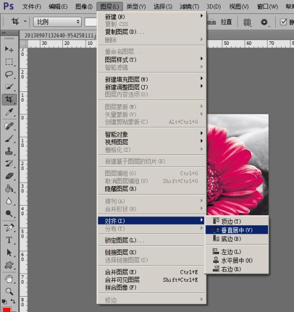Select the Eyedropper tool
The width and height of the screenshot is (294, 312).
[9, 112]
